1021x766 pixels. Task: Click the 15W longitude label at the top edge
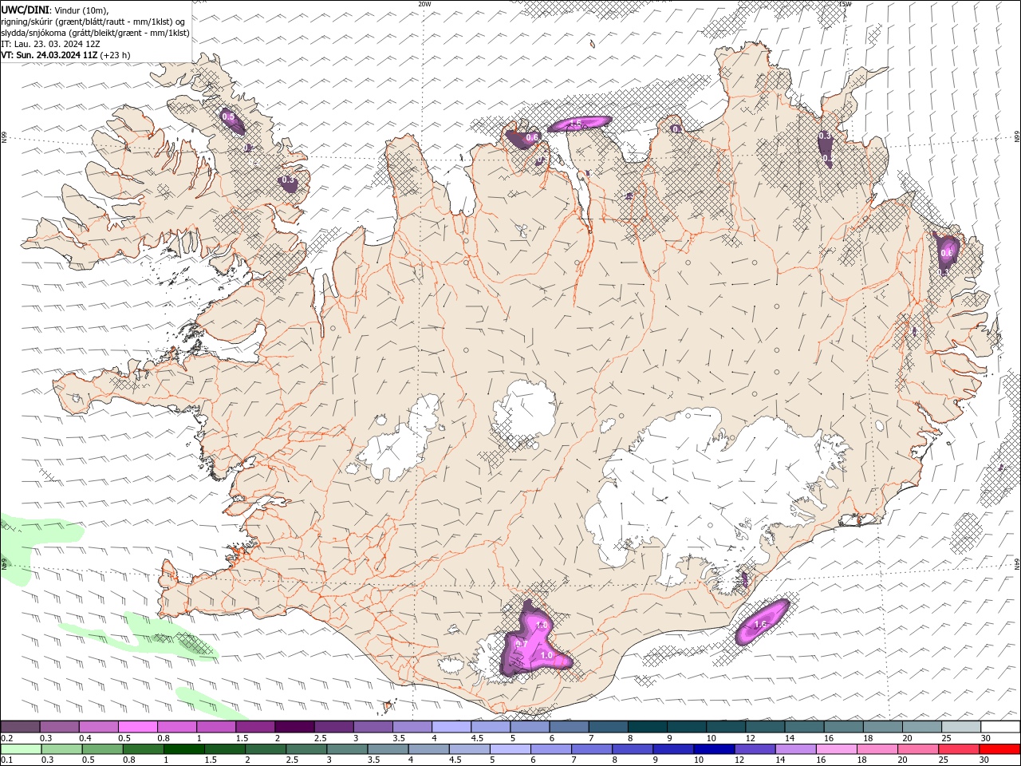[845, 4]
